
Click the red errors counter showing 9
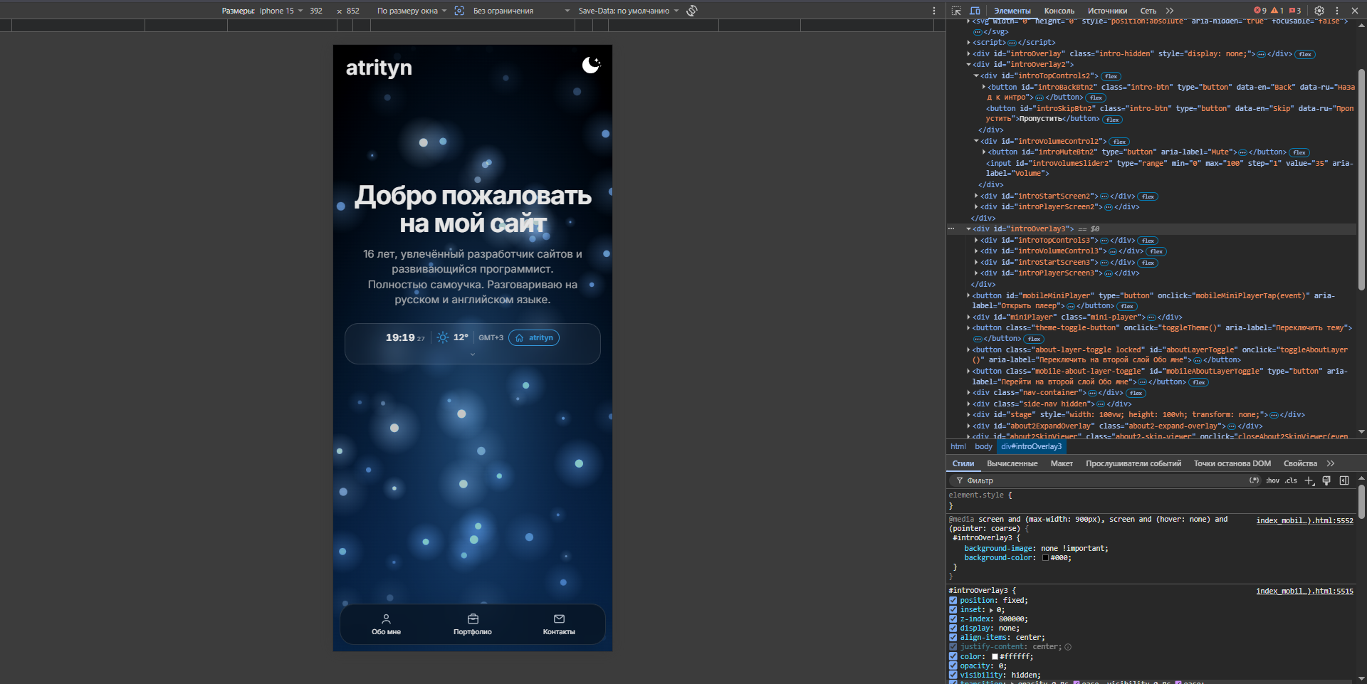point(1260,11)
